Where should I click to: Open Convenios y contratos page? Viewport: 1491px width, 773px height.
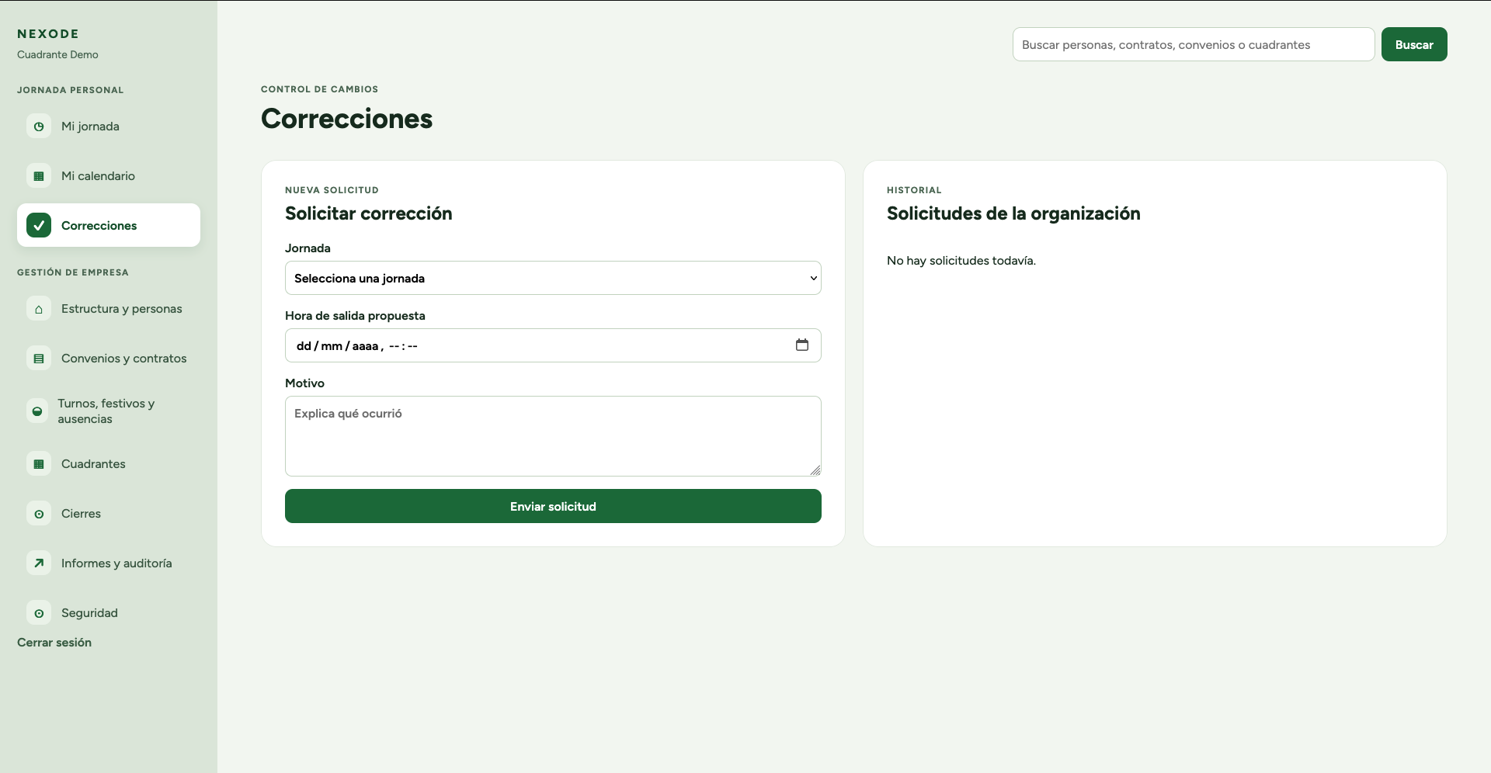pos(109,359)
